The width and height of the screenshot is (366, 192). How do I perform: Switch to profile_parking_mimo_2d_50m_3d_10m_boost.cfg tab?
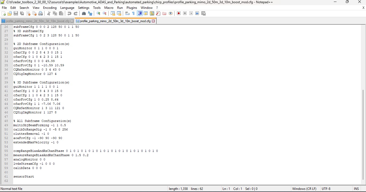[37, 21]
